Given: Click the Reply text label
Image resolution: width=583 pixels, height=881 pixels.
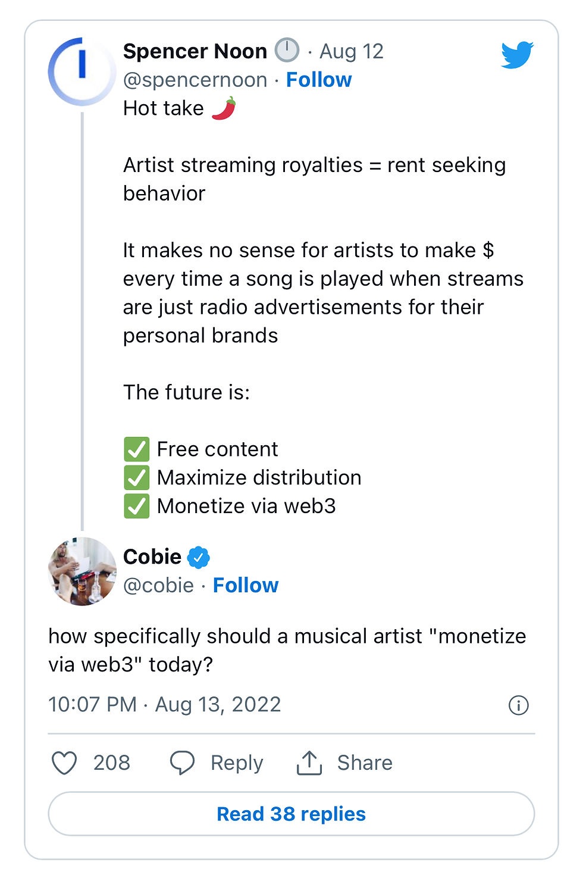Looking at the screenshot, I should pos(237,763).
